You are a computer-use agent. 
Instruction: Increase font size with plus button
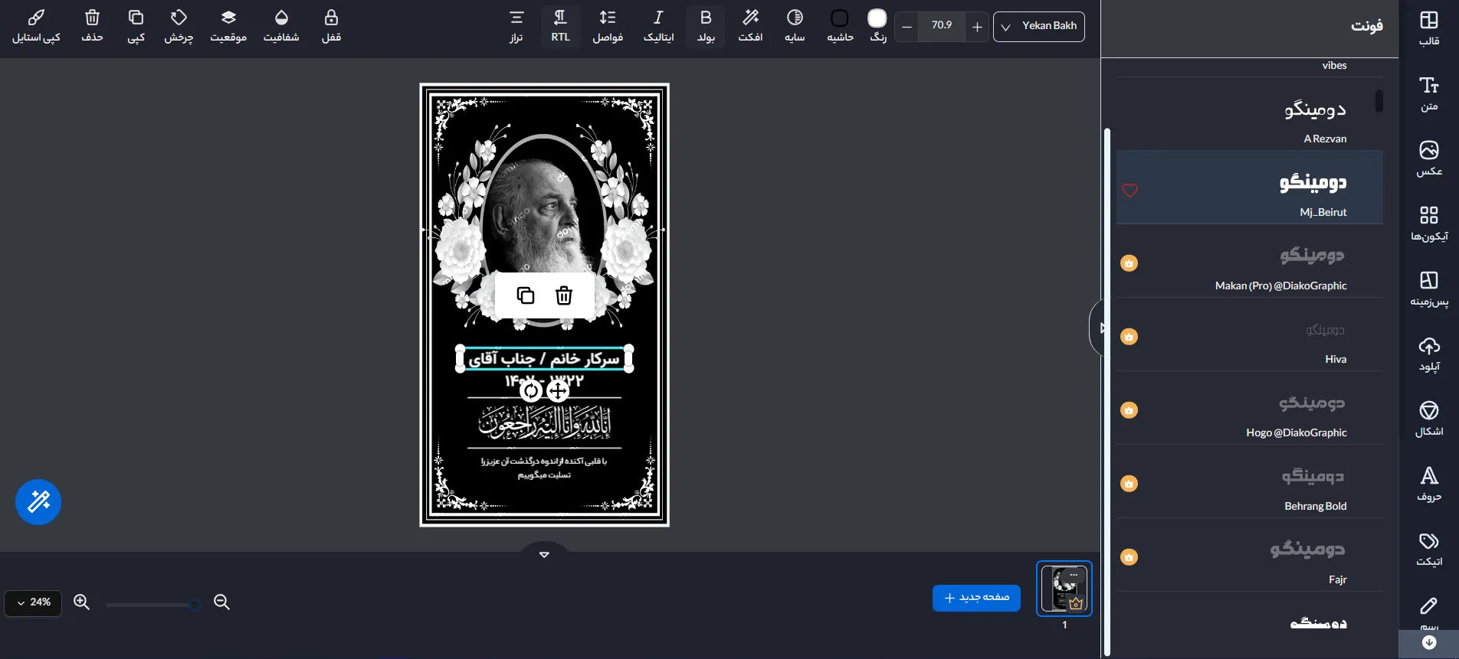(977, 27)
